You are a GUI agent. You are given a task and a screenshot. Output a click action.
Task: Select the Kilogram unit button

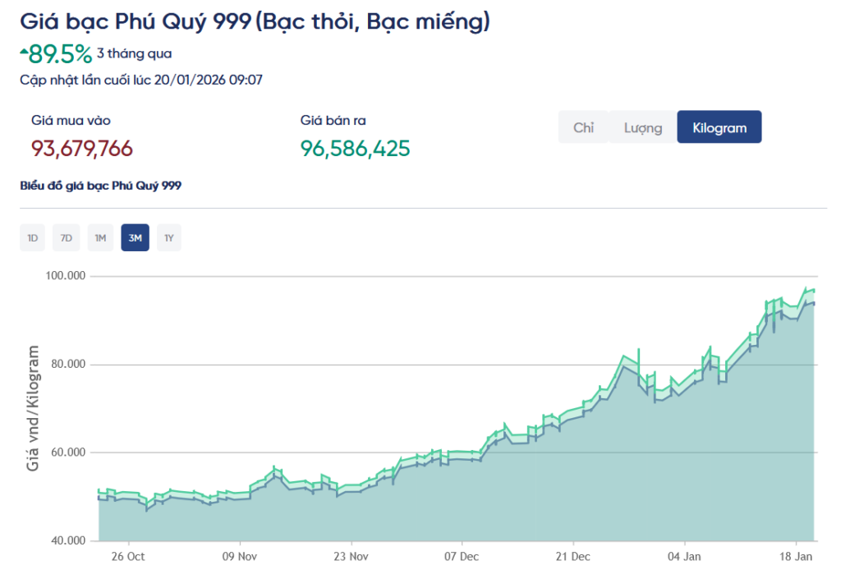(719, 127)
